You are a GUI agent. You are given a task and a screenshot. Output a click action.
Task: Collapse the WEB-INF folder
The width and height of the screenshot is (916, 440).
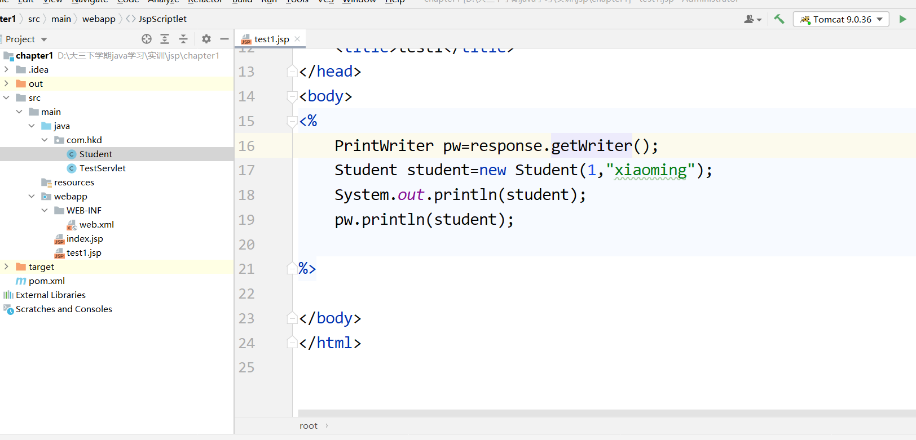point(45,210)
